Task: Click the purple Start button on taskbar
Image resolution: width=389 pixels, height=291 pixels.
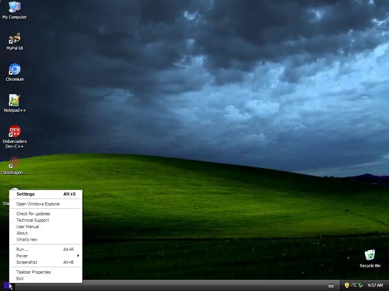Action: [7, 286]
